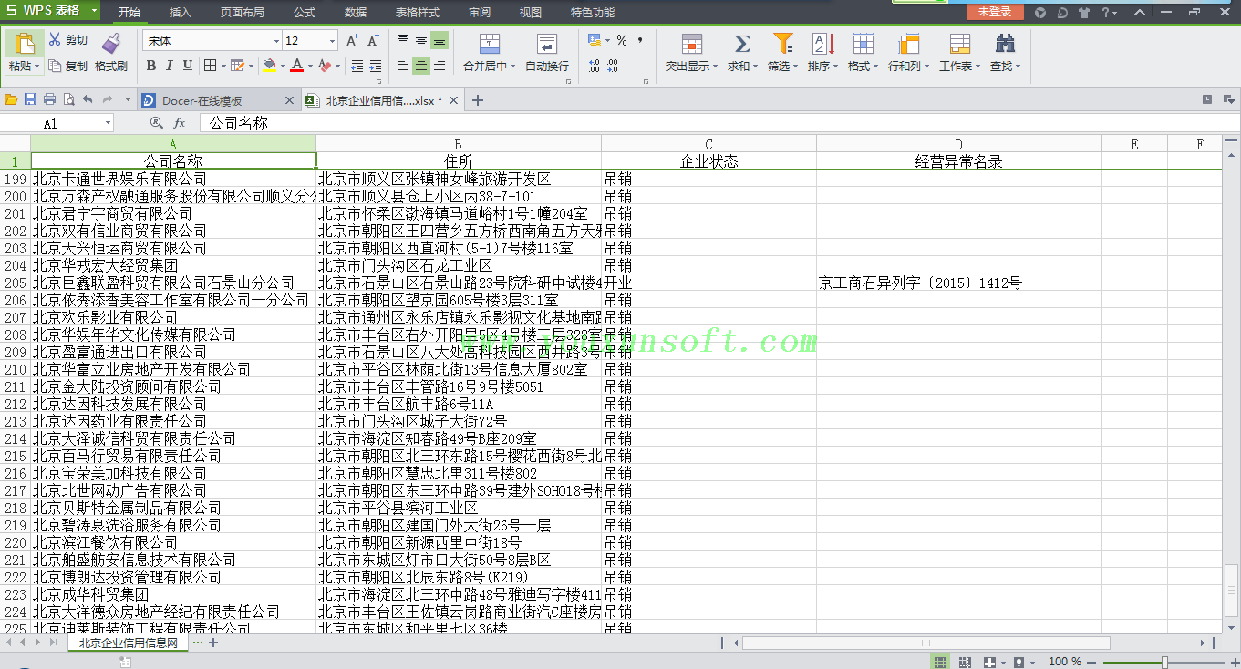Toggle align text left
The width and height of the screenshot is (1241, 669).
(x=403, y=66)
